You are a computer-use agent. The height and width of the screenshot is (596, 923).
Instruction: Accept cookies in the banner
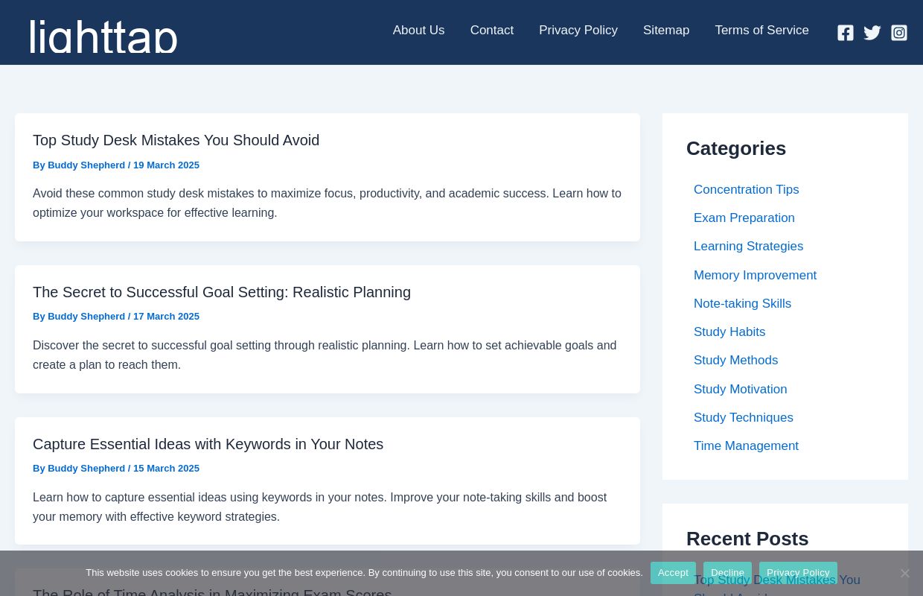point(673,573)
